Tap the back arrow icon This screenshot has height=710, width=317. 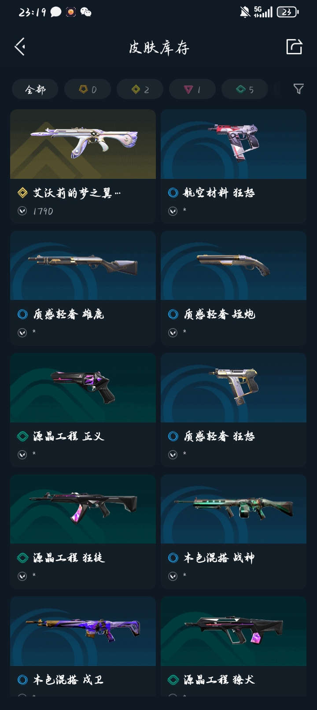click(x=20, y=47)
